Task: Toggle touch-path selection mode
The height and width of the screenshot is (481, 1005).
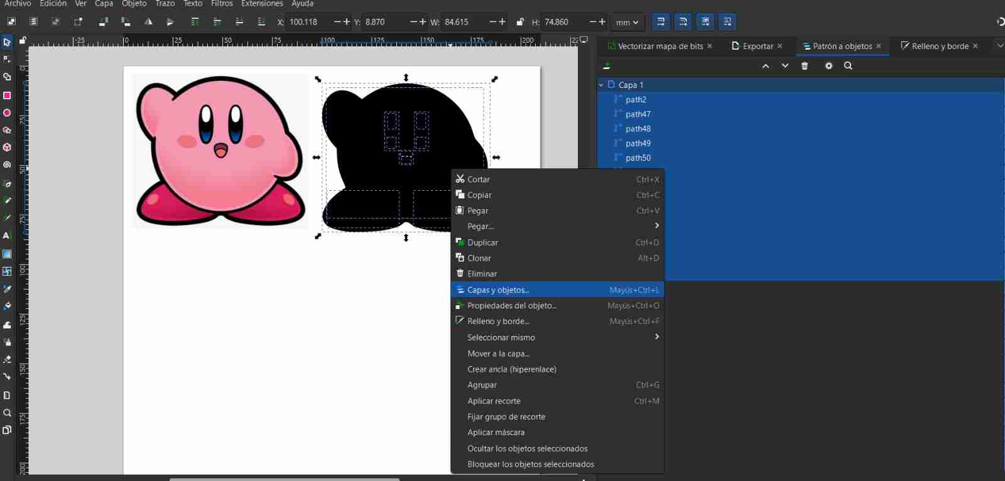Action: point(78,22)
